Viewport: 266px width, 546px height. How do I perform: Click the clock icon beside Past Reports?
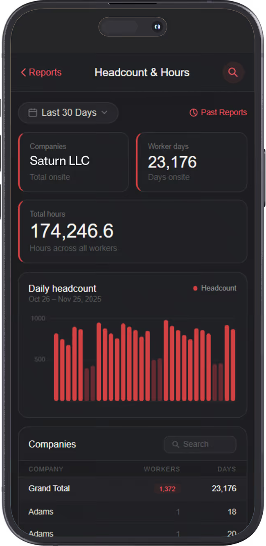coord(194,113)
